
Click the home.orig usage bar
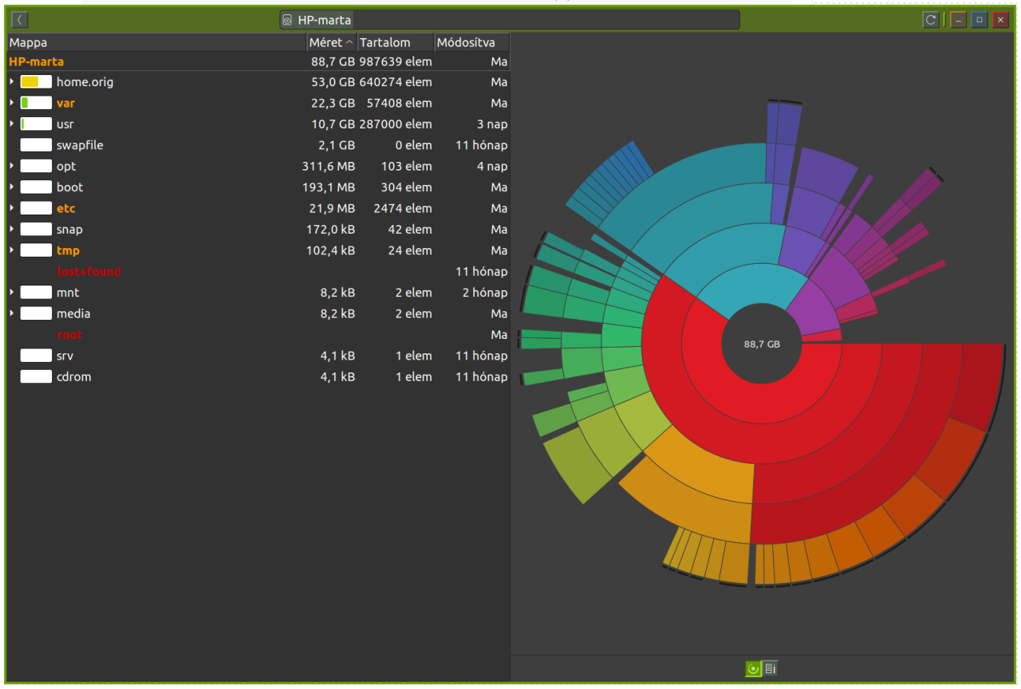(x=36, y=82)
